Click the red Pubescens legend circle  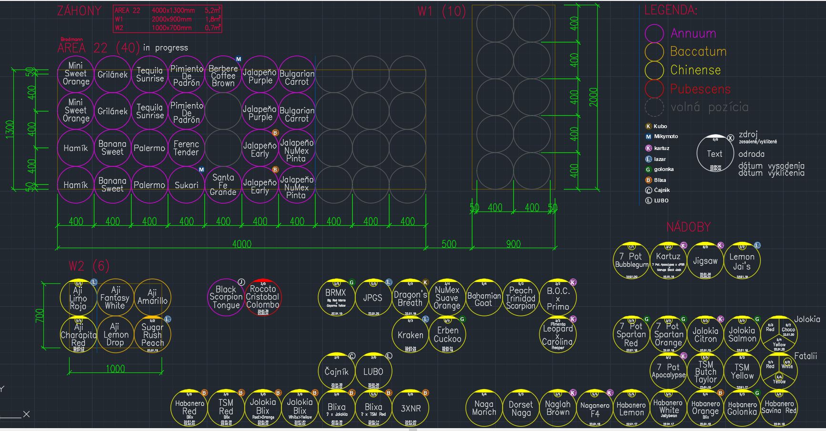click(654, 89)
